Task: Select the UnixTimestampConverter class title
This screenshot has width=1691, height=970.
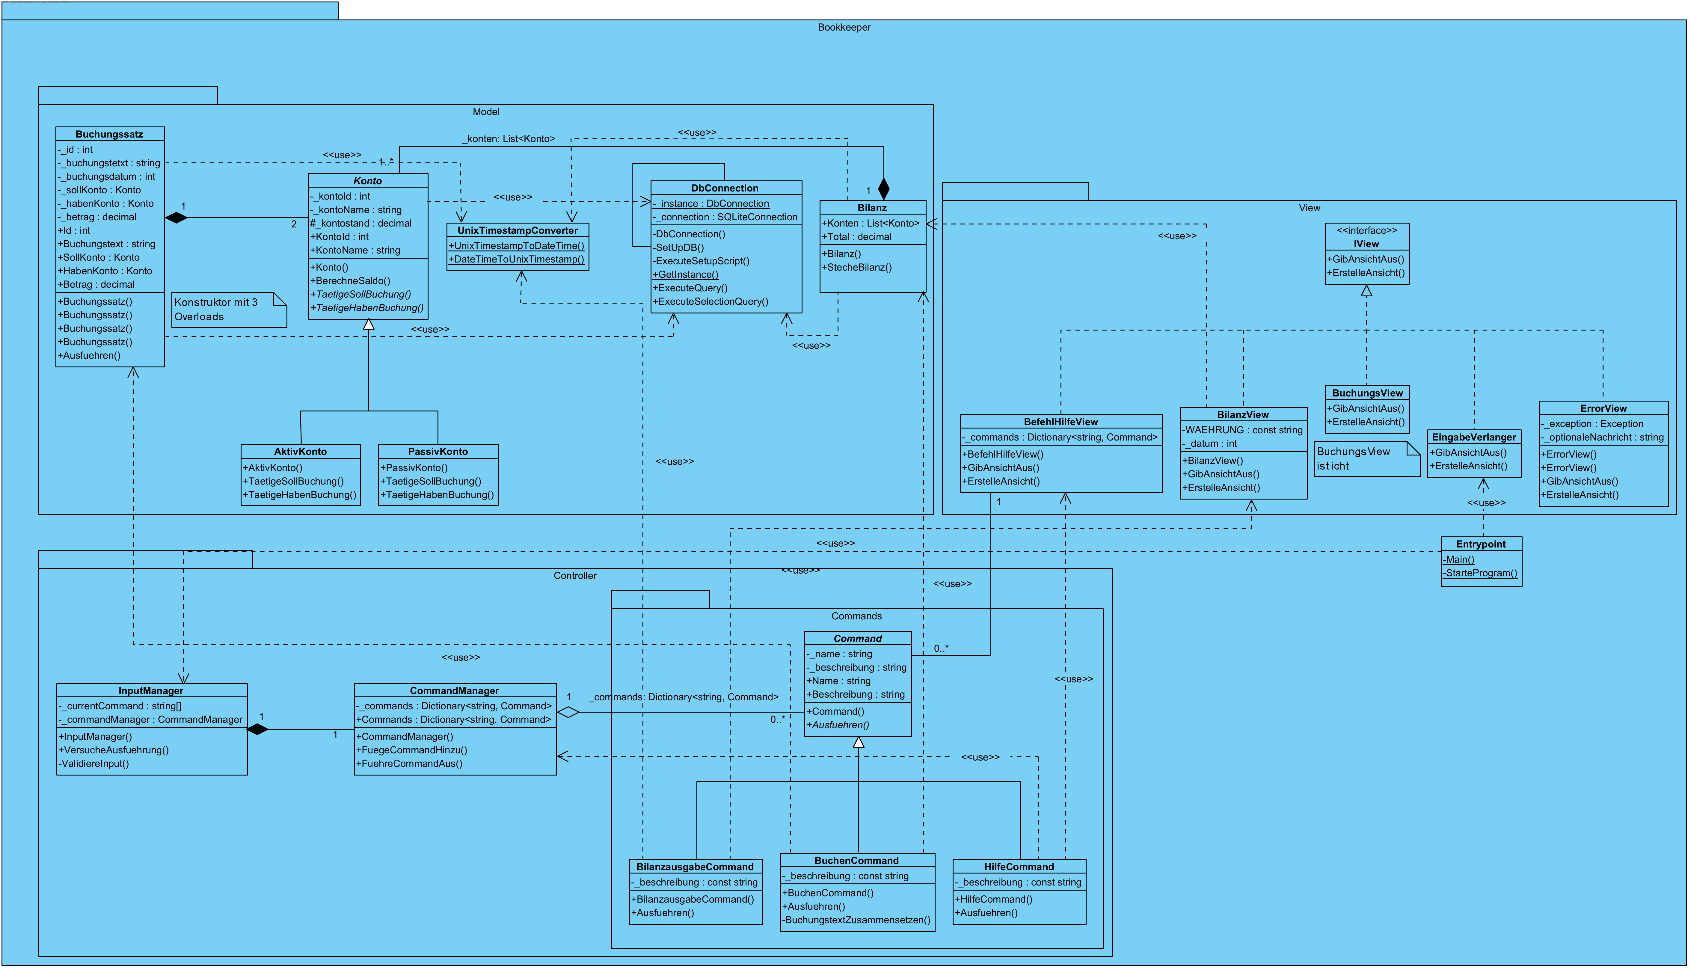Action: [518, 230]
